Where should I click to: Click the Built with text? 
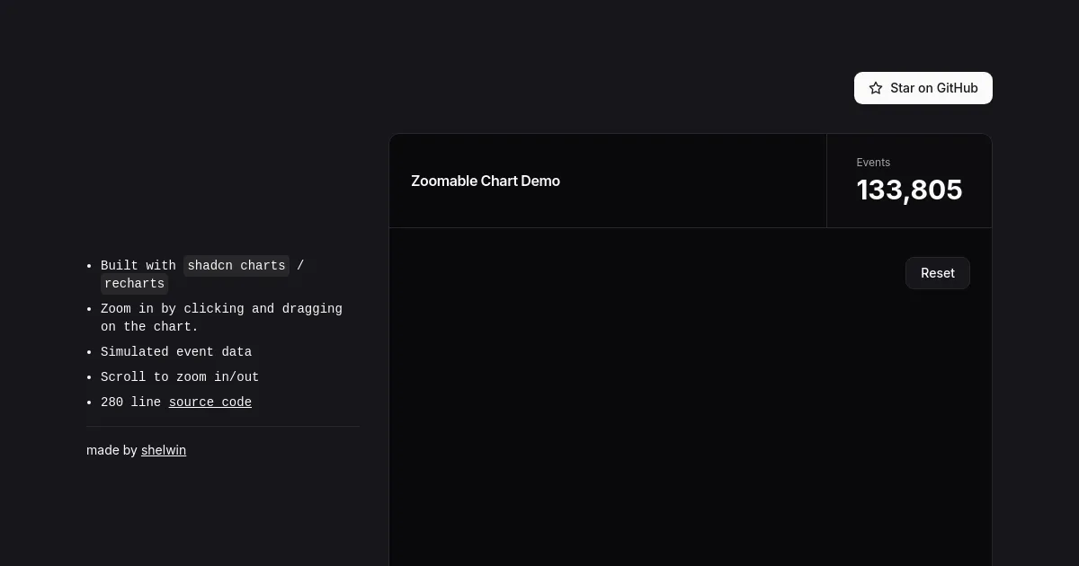coord(138,266)
